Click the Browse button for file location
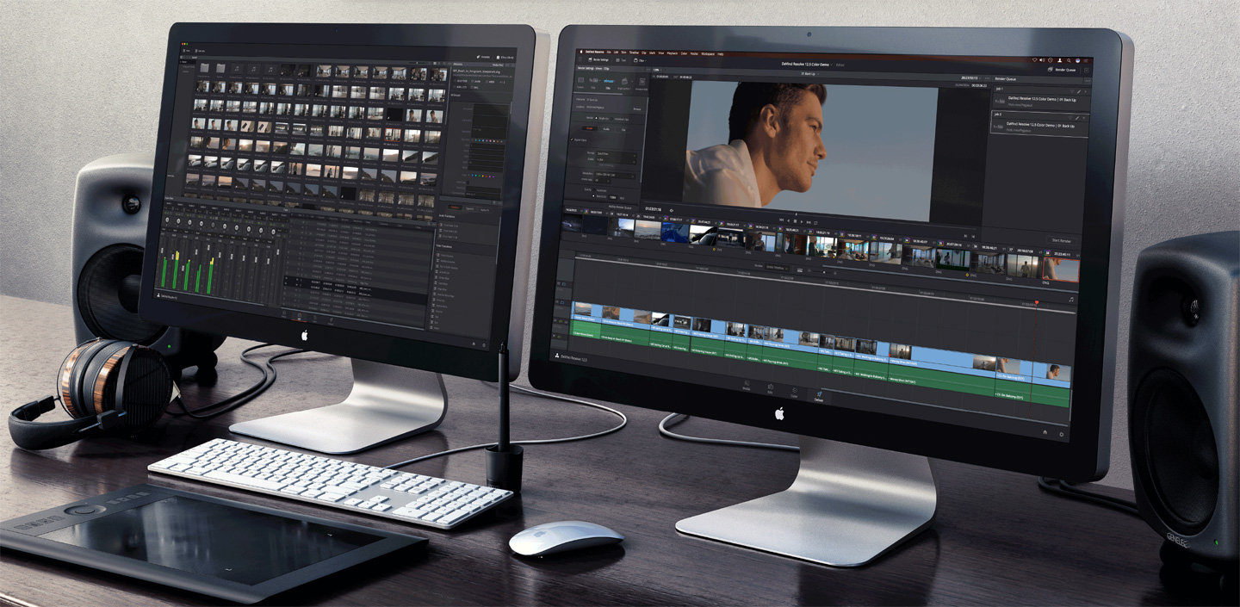This screenshot has width=1240, height=607. coord(637,109)
